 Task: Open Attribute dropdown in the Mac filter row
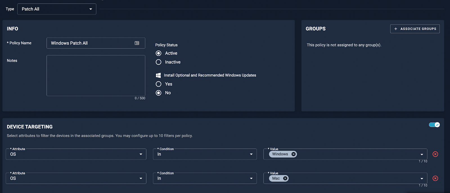tap(76, 178)
